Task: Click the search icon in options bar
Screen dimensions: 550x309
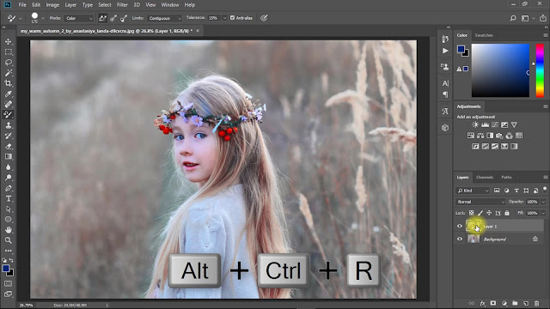Action: 513,18
